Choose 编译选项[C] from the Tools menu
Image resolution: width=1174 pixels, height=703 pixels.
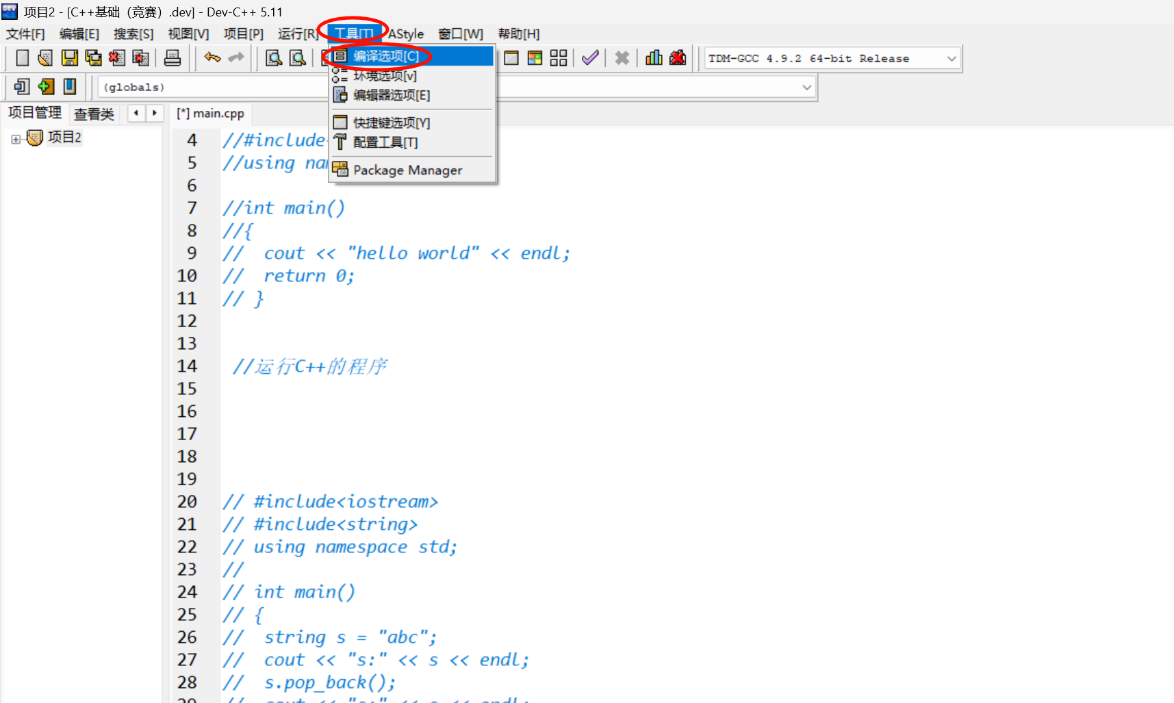(x=411, y=56)
